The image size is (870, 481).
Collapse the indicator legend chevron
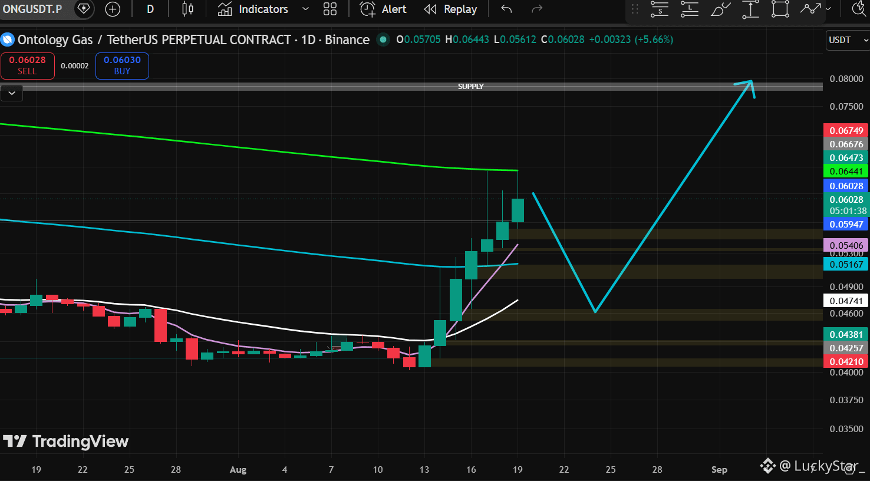coord(12,93)
